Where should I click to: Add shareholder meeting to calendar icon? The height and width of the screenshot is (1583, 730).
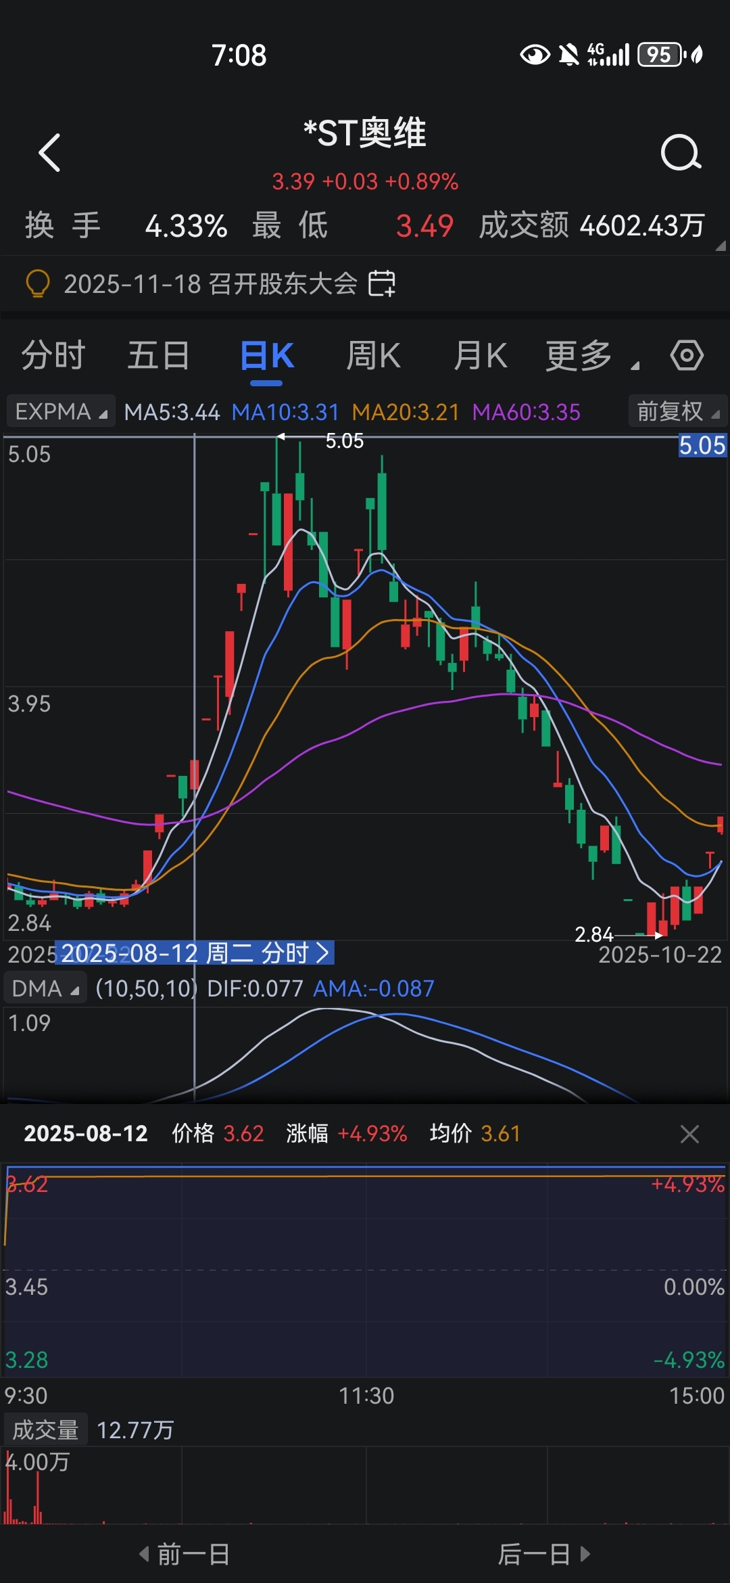tap(382, 283)
